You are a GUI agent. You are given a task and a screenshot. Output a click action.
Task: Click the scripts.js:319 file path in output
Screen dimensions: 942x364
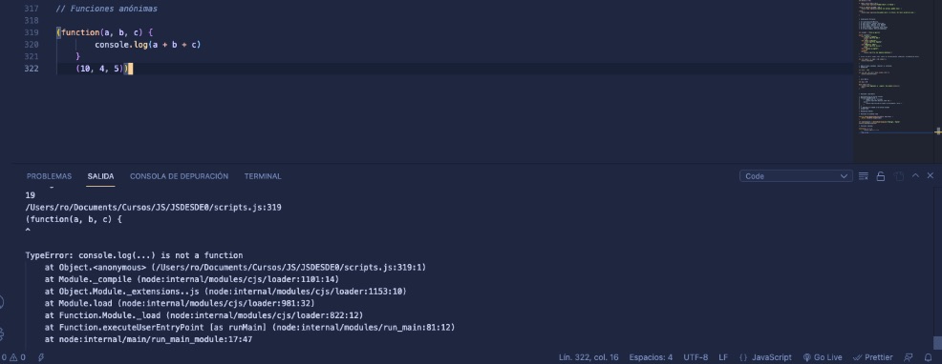point(153,207)
